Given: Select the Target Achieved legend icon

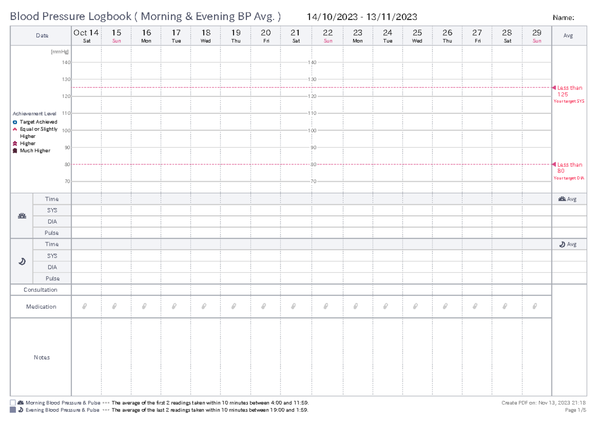Looking at the screenshot, I should pyautogui.click(x=15, y=121).
